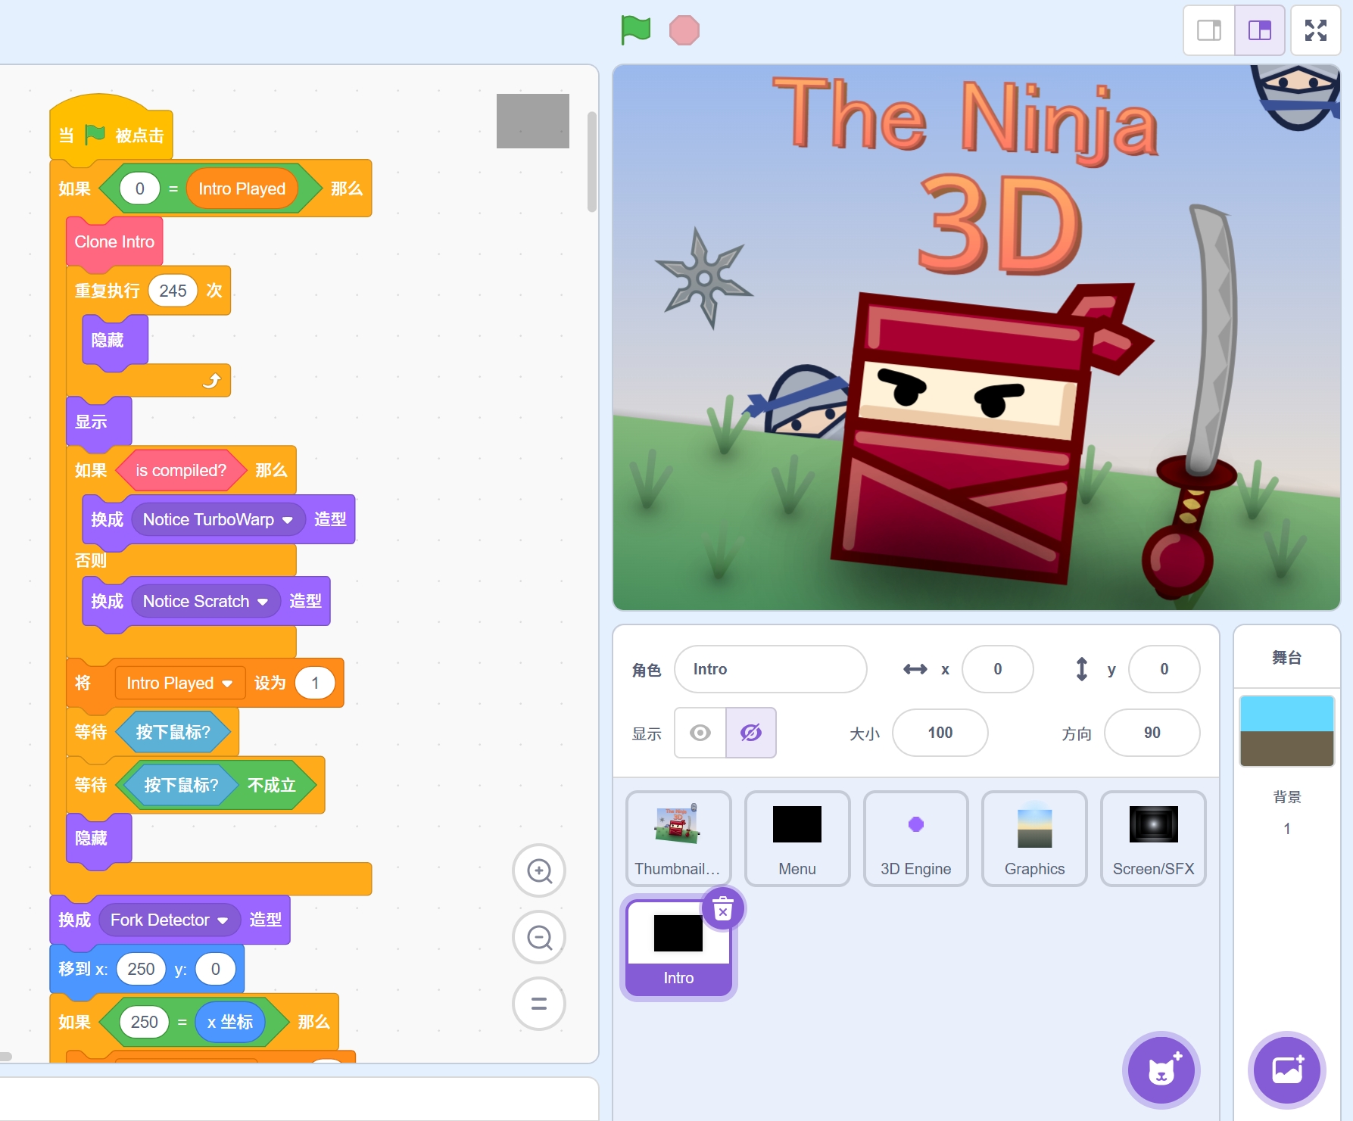Expand the Notice Scratch costume dropdown

tap(263, 602)
